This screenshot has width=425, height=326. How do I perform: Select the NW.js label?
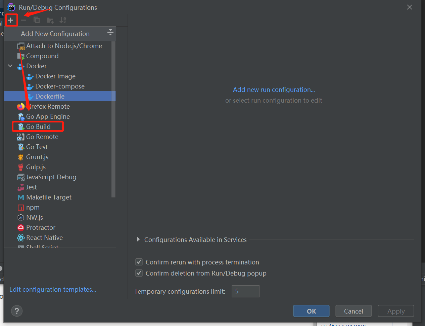[x=35, y=217]
